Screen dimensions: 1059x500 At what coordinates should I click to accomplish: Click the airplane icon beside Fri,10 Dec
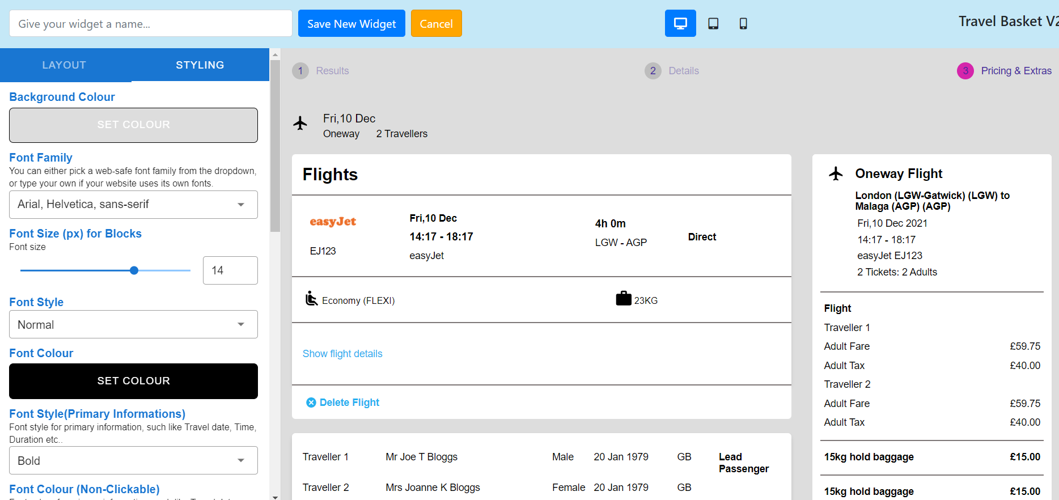click(300, 123)
